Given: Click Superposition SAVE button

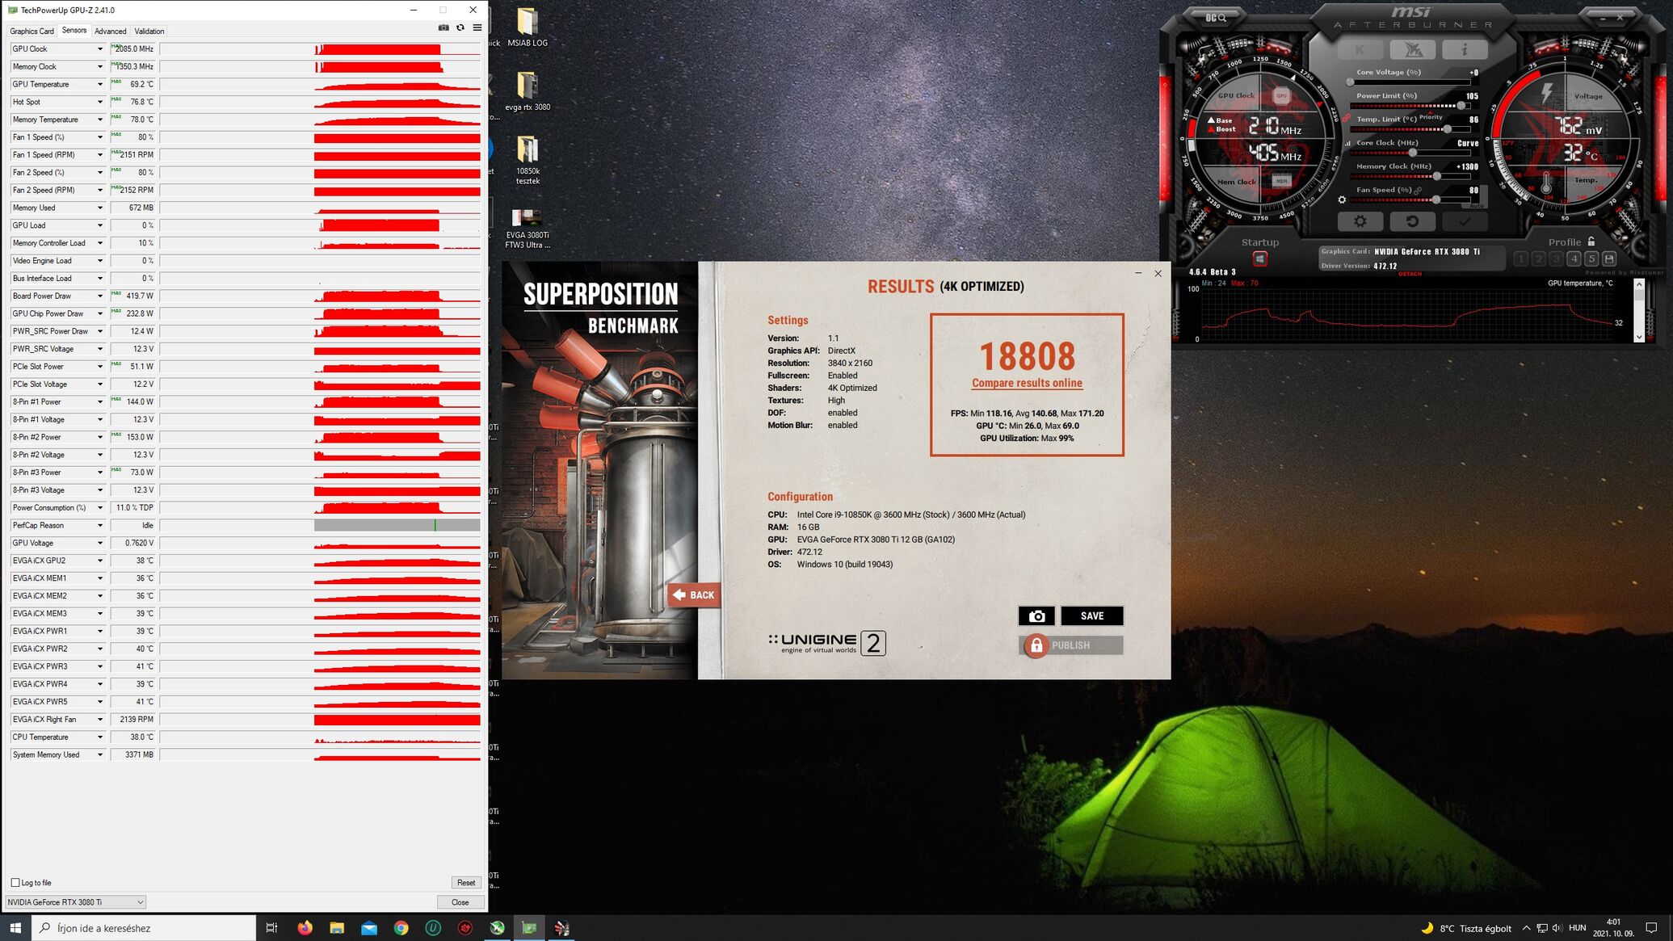Looking at the screenshot, I should [x=1092, y=616].
